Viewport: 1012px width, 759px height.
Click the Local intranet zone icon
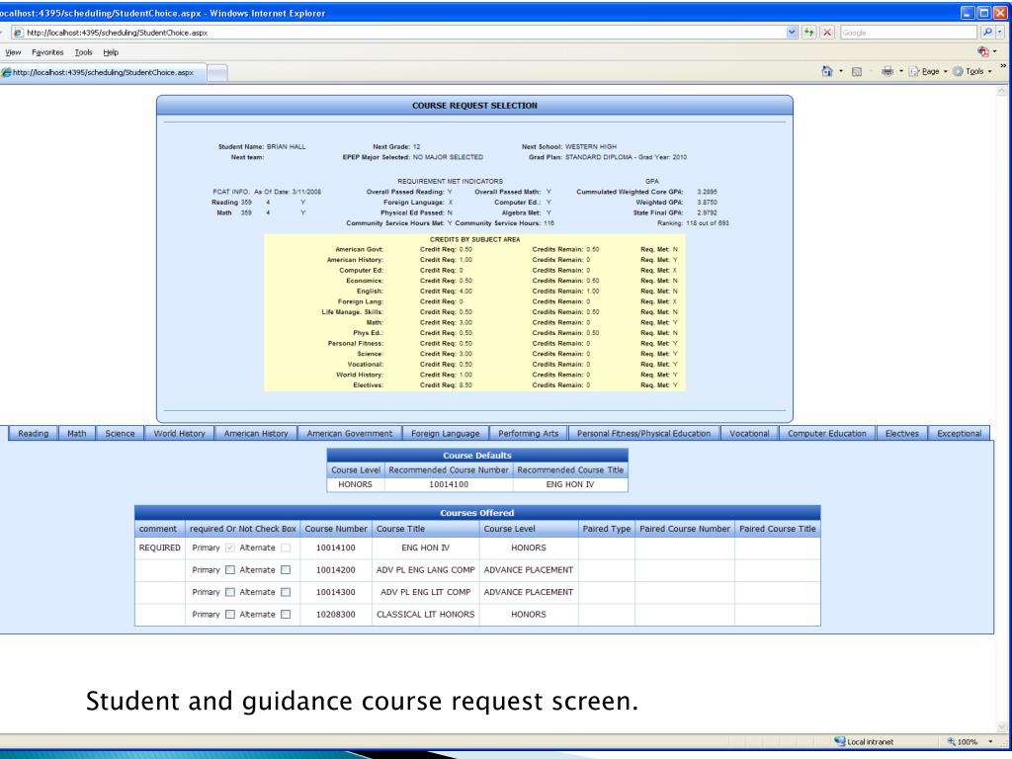(x=839, y=741)
